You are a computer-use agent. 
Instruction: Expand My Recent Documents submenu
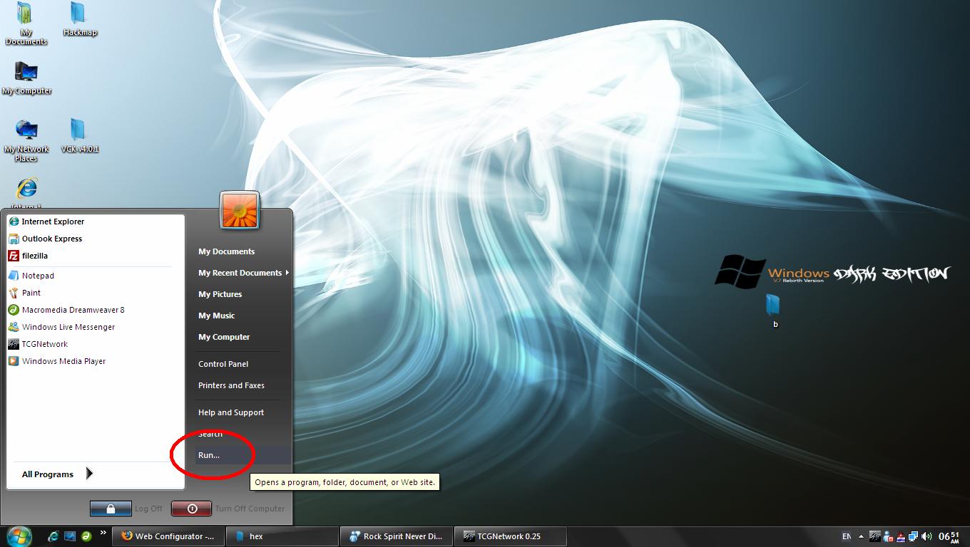(243, 273)
